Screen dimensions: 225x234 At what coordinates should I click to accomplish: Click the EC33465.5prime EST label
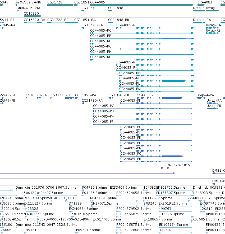click(123, 187)
